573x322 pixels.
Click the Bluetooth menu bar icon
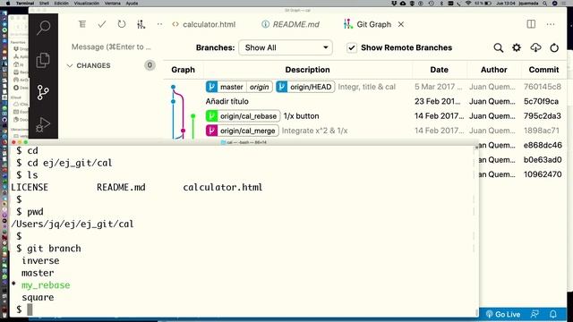[x=441, y=4]
